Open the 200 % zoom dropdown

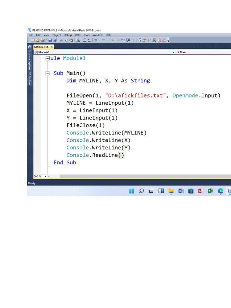(x=45, y=177)
